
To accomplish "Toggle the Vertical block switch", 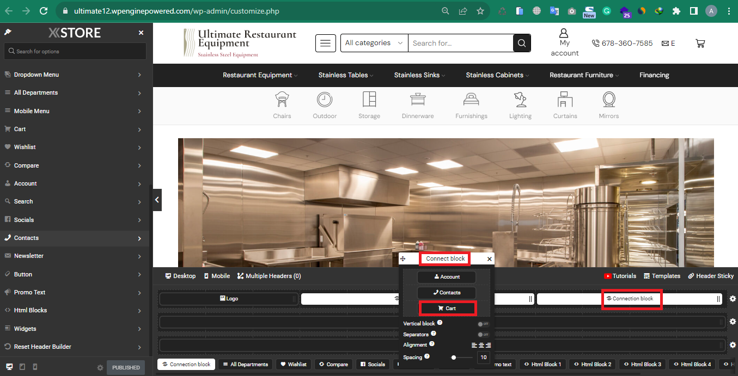I will 483,324.
